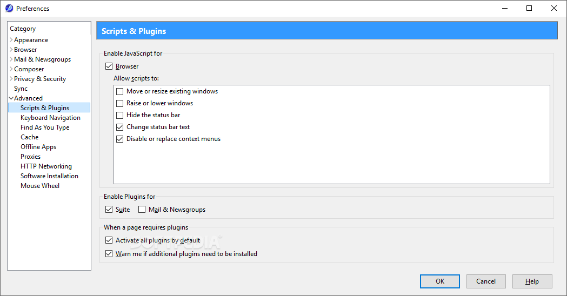Open Find As You Type preferences
567x296 pixels.
click(45, 127)
